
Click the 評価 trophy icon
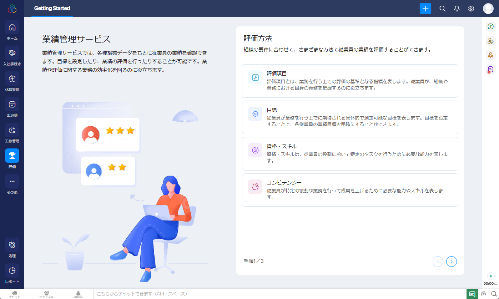point(12,156)
